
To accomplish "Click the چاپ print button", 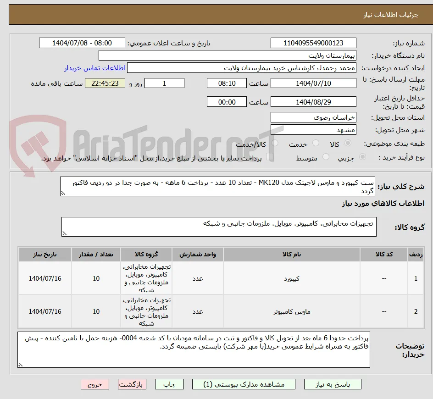I will point(169,384).
